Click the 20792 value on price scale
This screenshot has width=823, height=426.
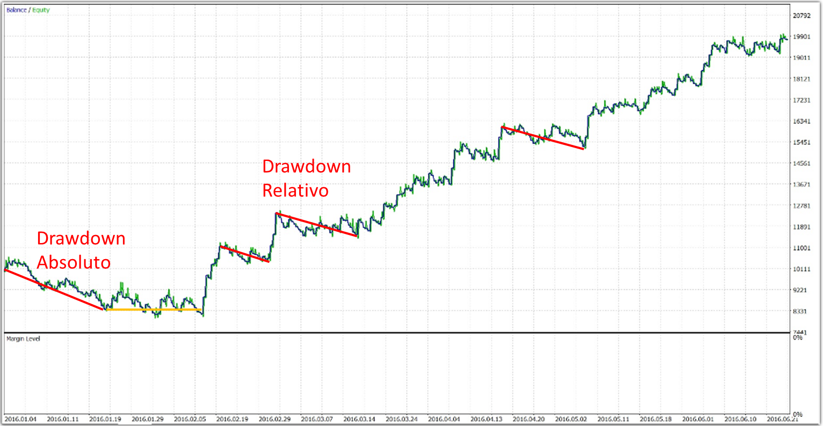pyautogui.click(x=802, y=16)
